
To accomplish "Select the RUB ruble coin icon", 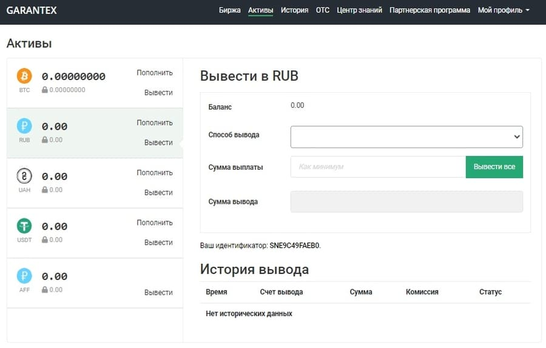I will pyautogui.click(x=24, y=125).
